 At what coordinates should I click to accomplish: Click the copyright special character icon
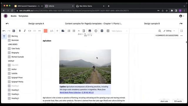(x=96, y=31)
